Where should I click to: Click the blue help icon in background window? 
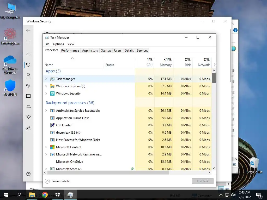(x=235, y=30)
